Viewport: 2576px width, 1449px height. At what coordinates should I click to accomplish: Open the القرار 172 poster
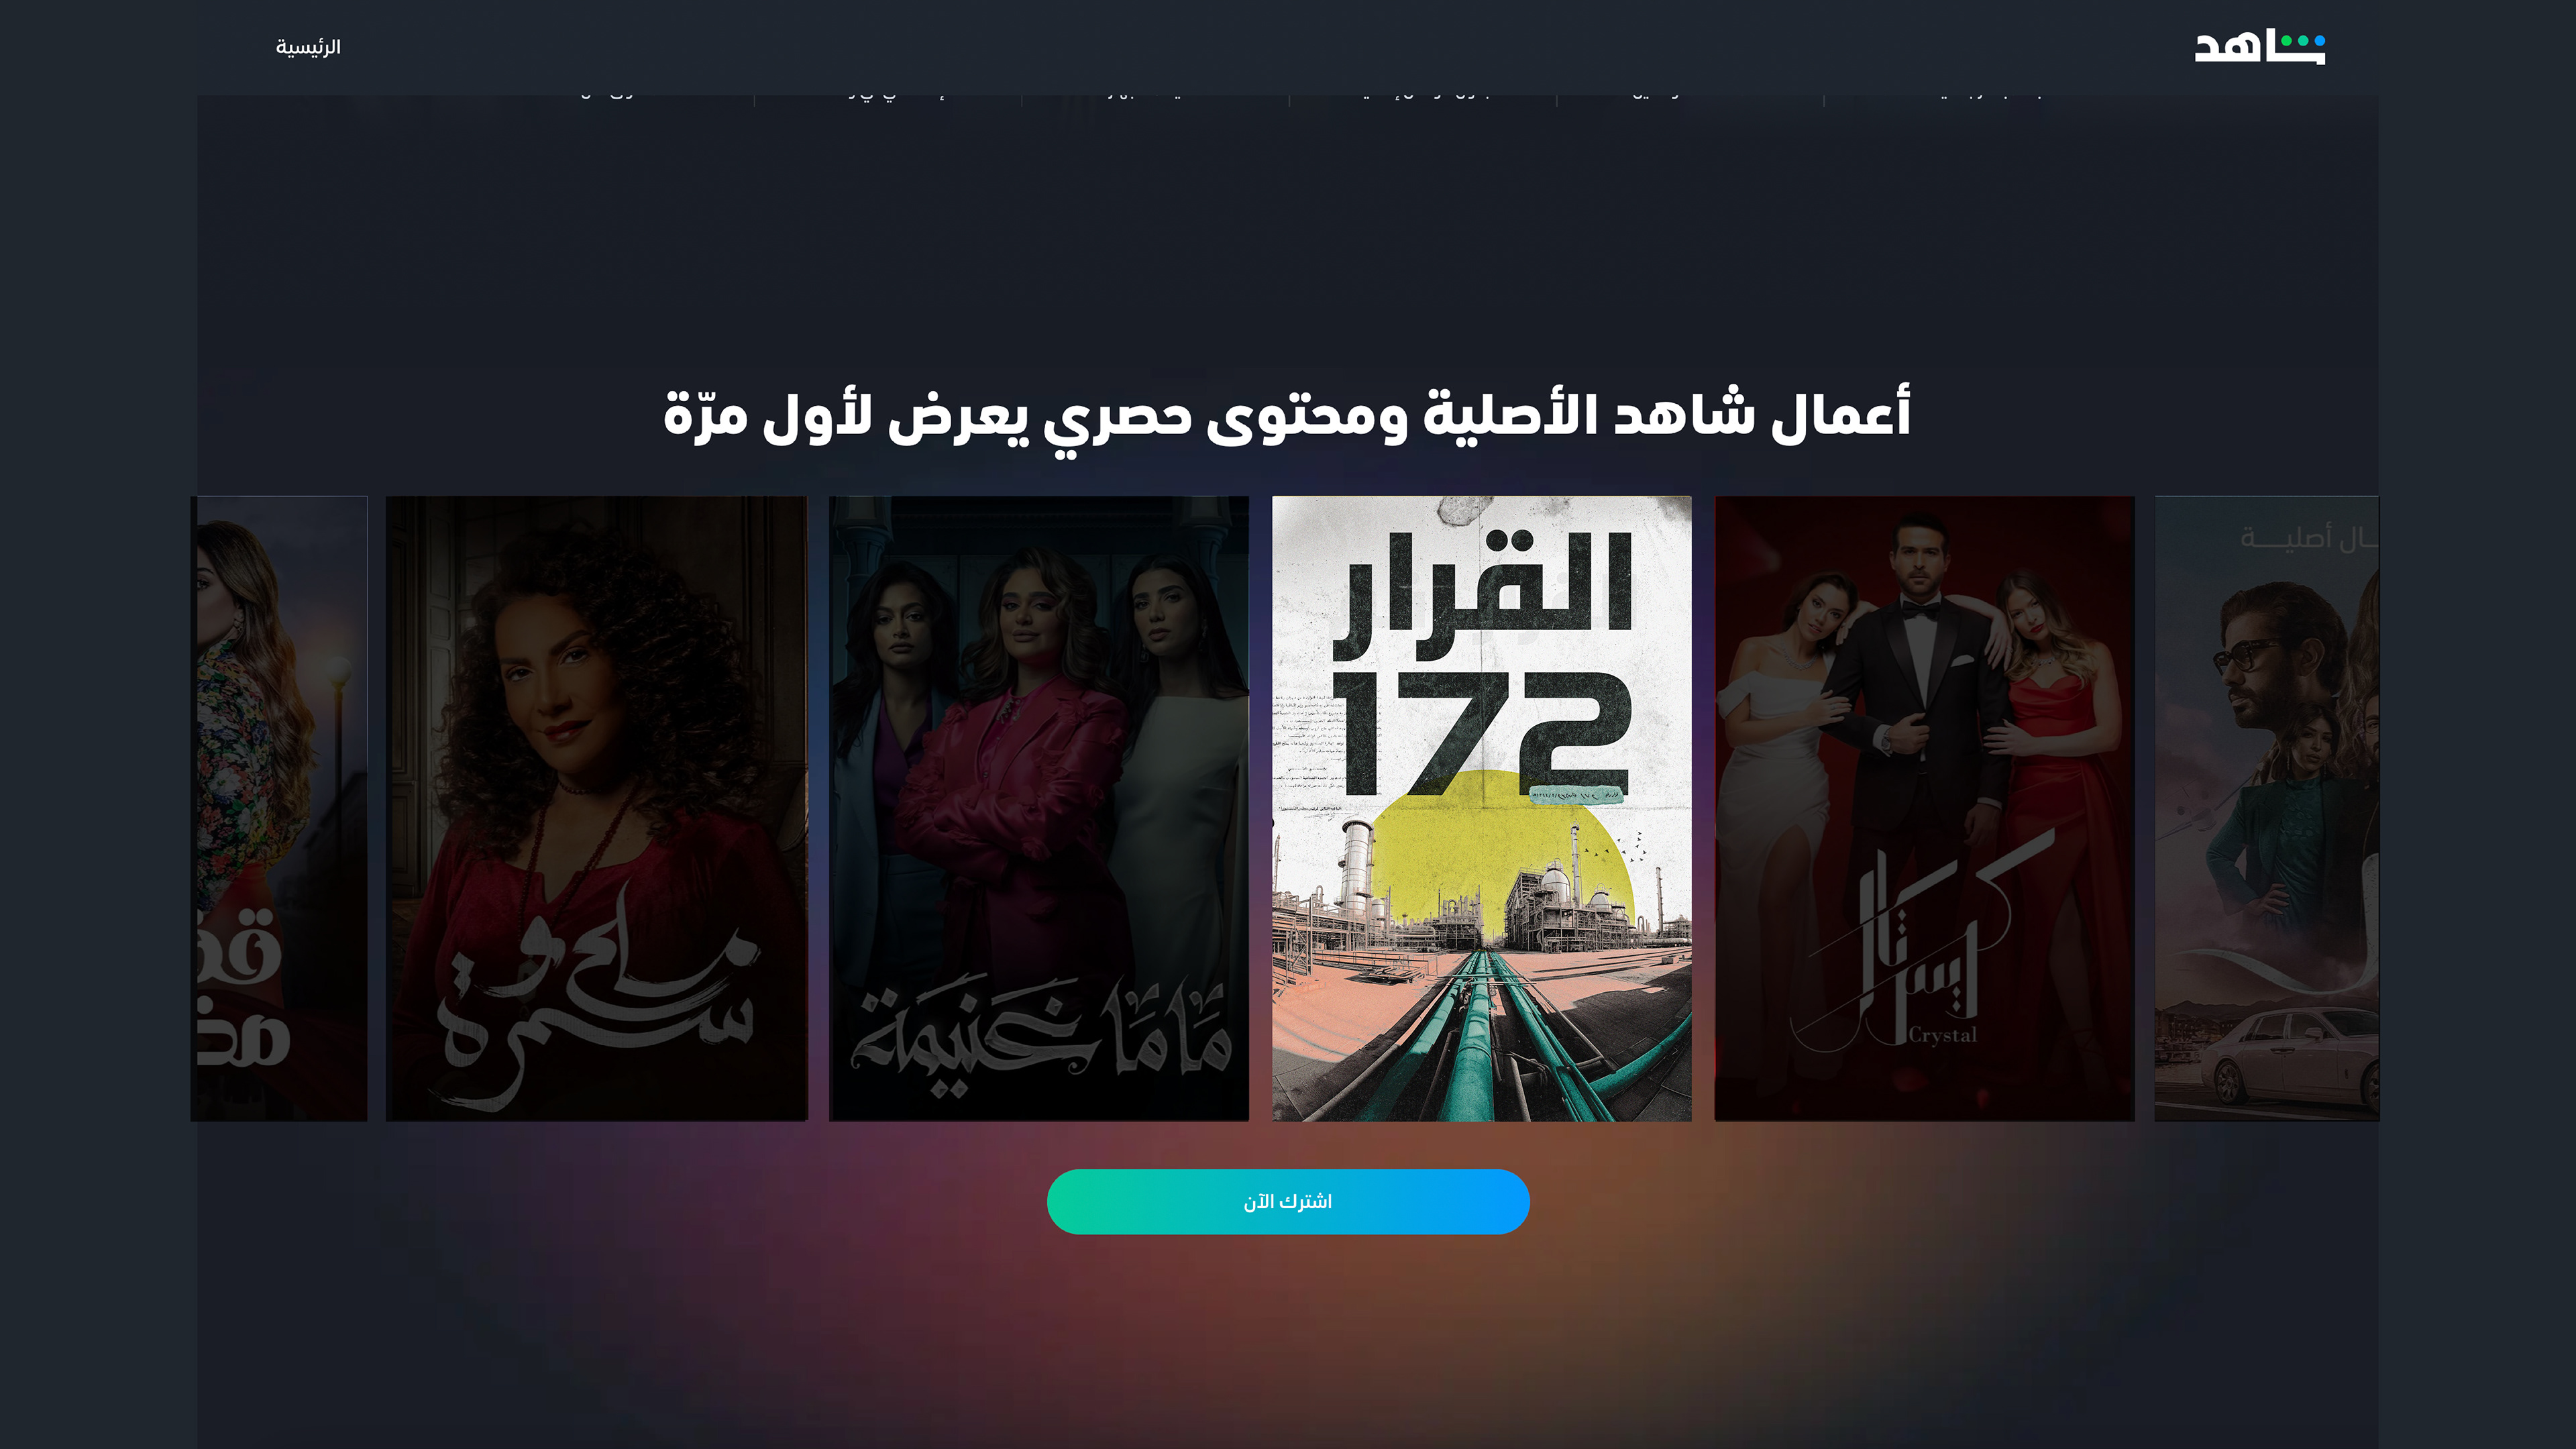(x=1481, y=808)
